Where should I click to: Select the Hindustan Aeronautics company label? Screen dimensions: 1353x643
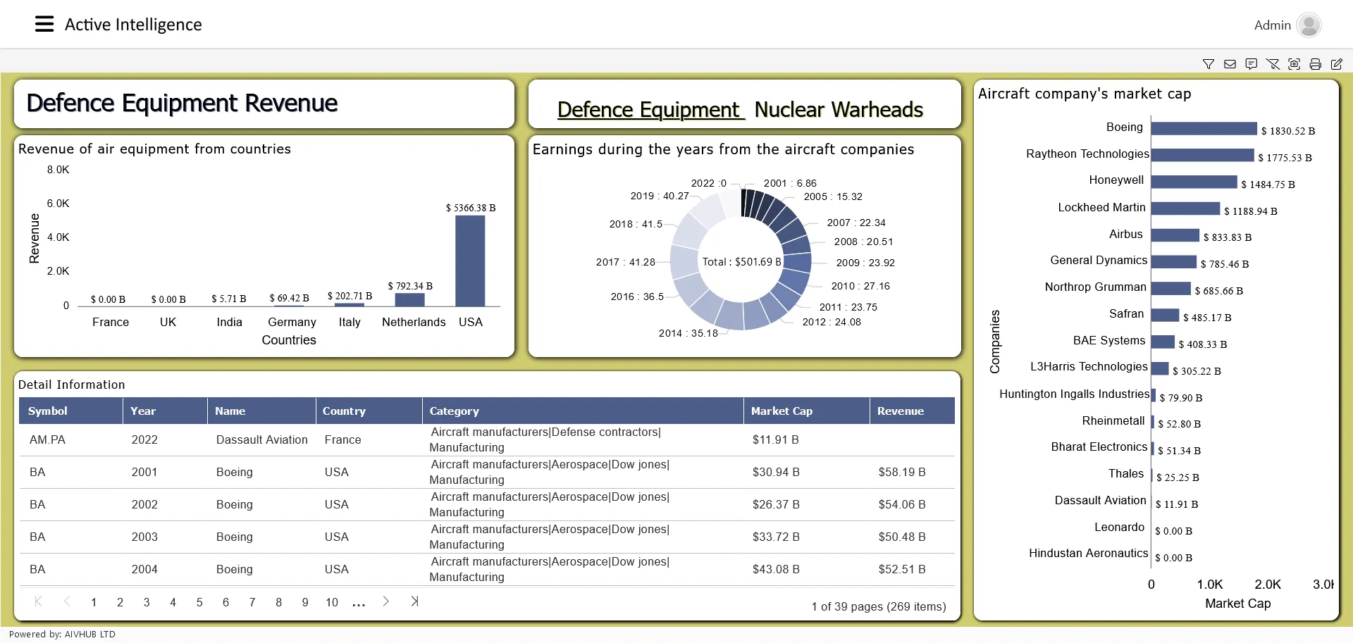1088,554
